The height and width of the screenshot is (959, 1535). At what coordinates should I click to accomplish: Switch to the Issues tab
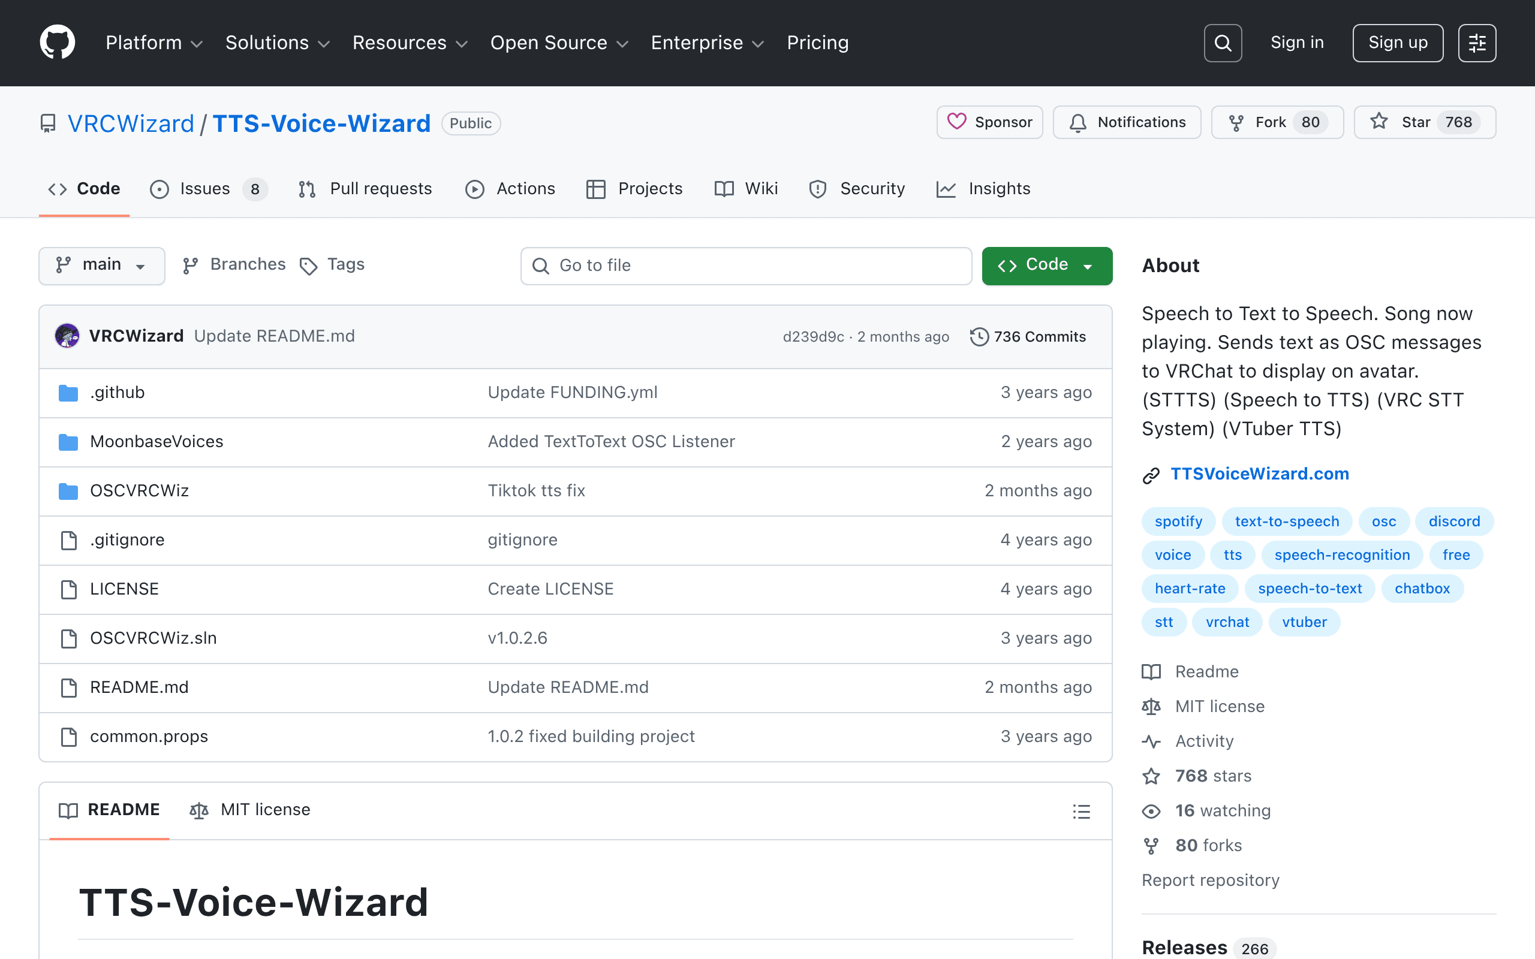(x=209, y=189)
